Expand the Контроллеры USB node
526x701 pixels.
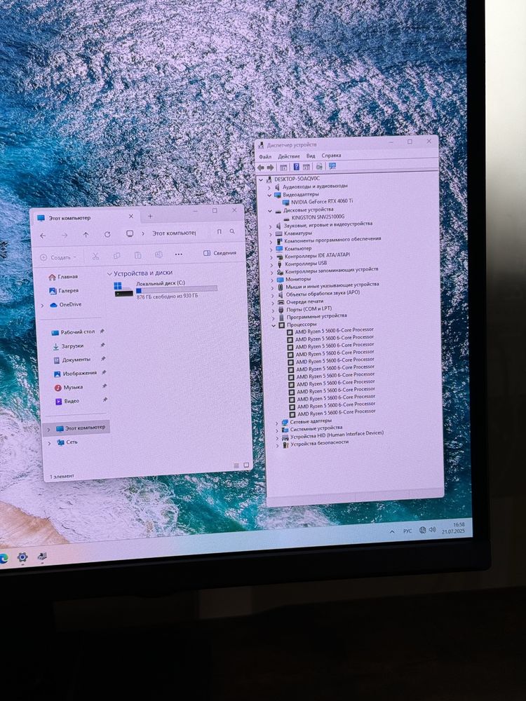pos(271,265)
